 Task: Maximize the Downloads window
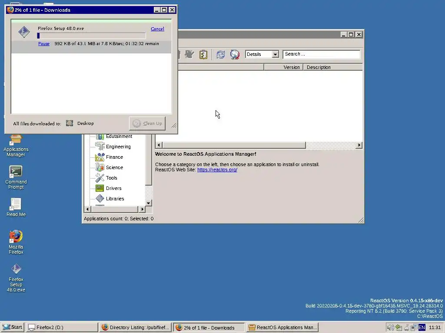(164, 10)
